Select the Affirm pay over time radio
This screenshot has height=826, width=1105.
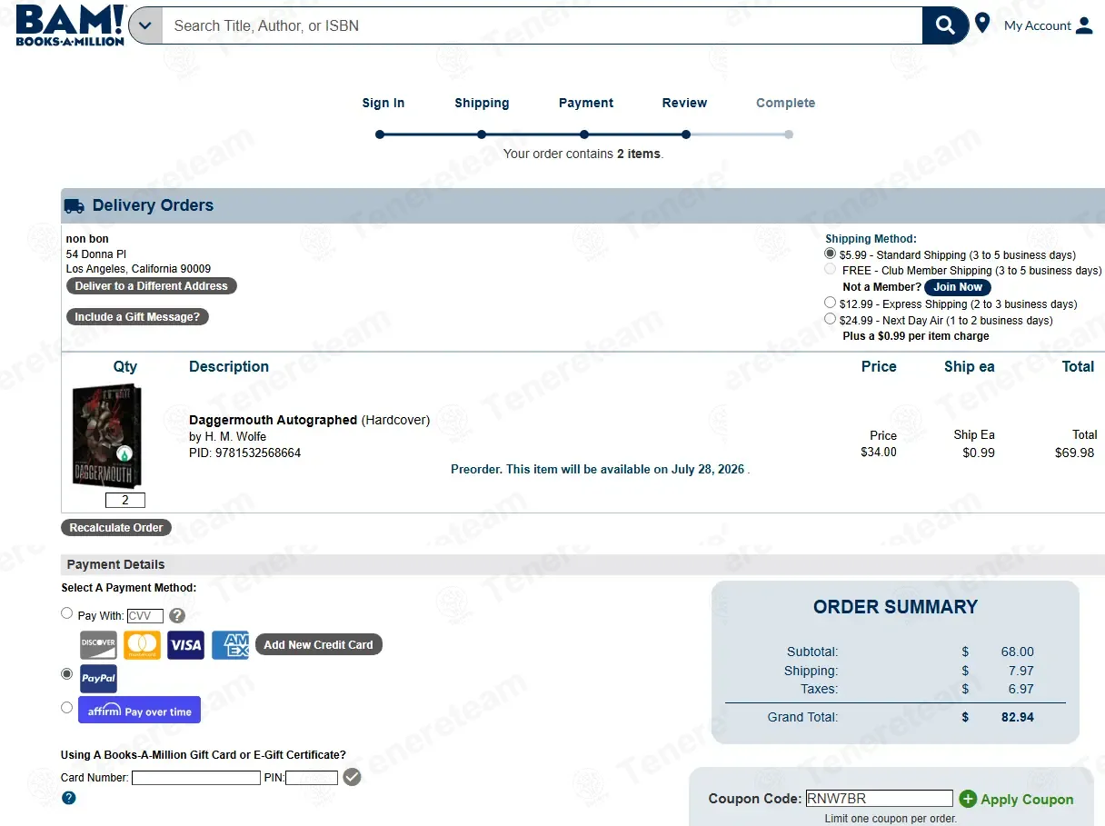66,707
